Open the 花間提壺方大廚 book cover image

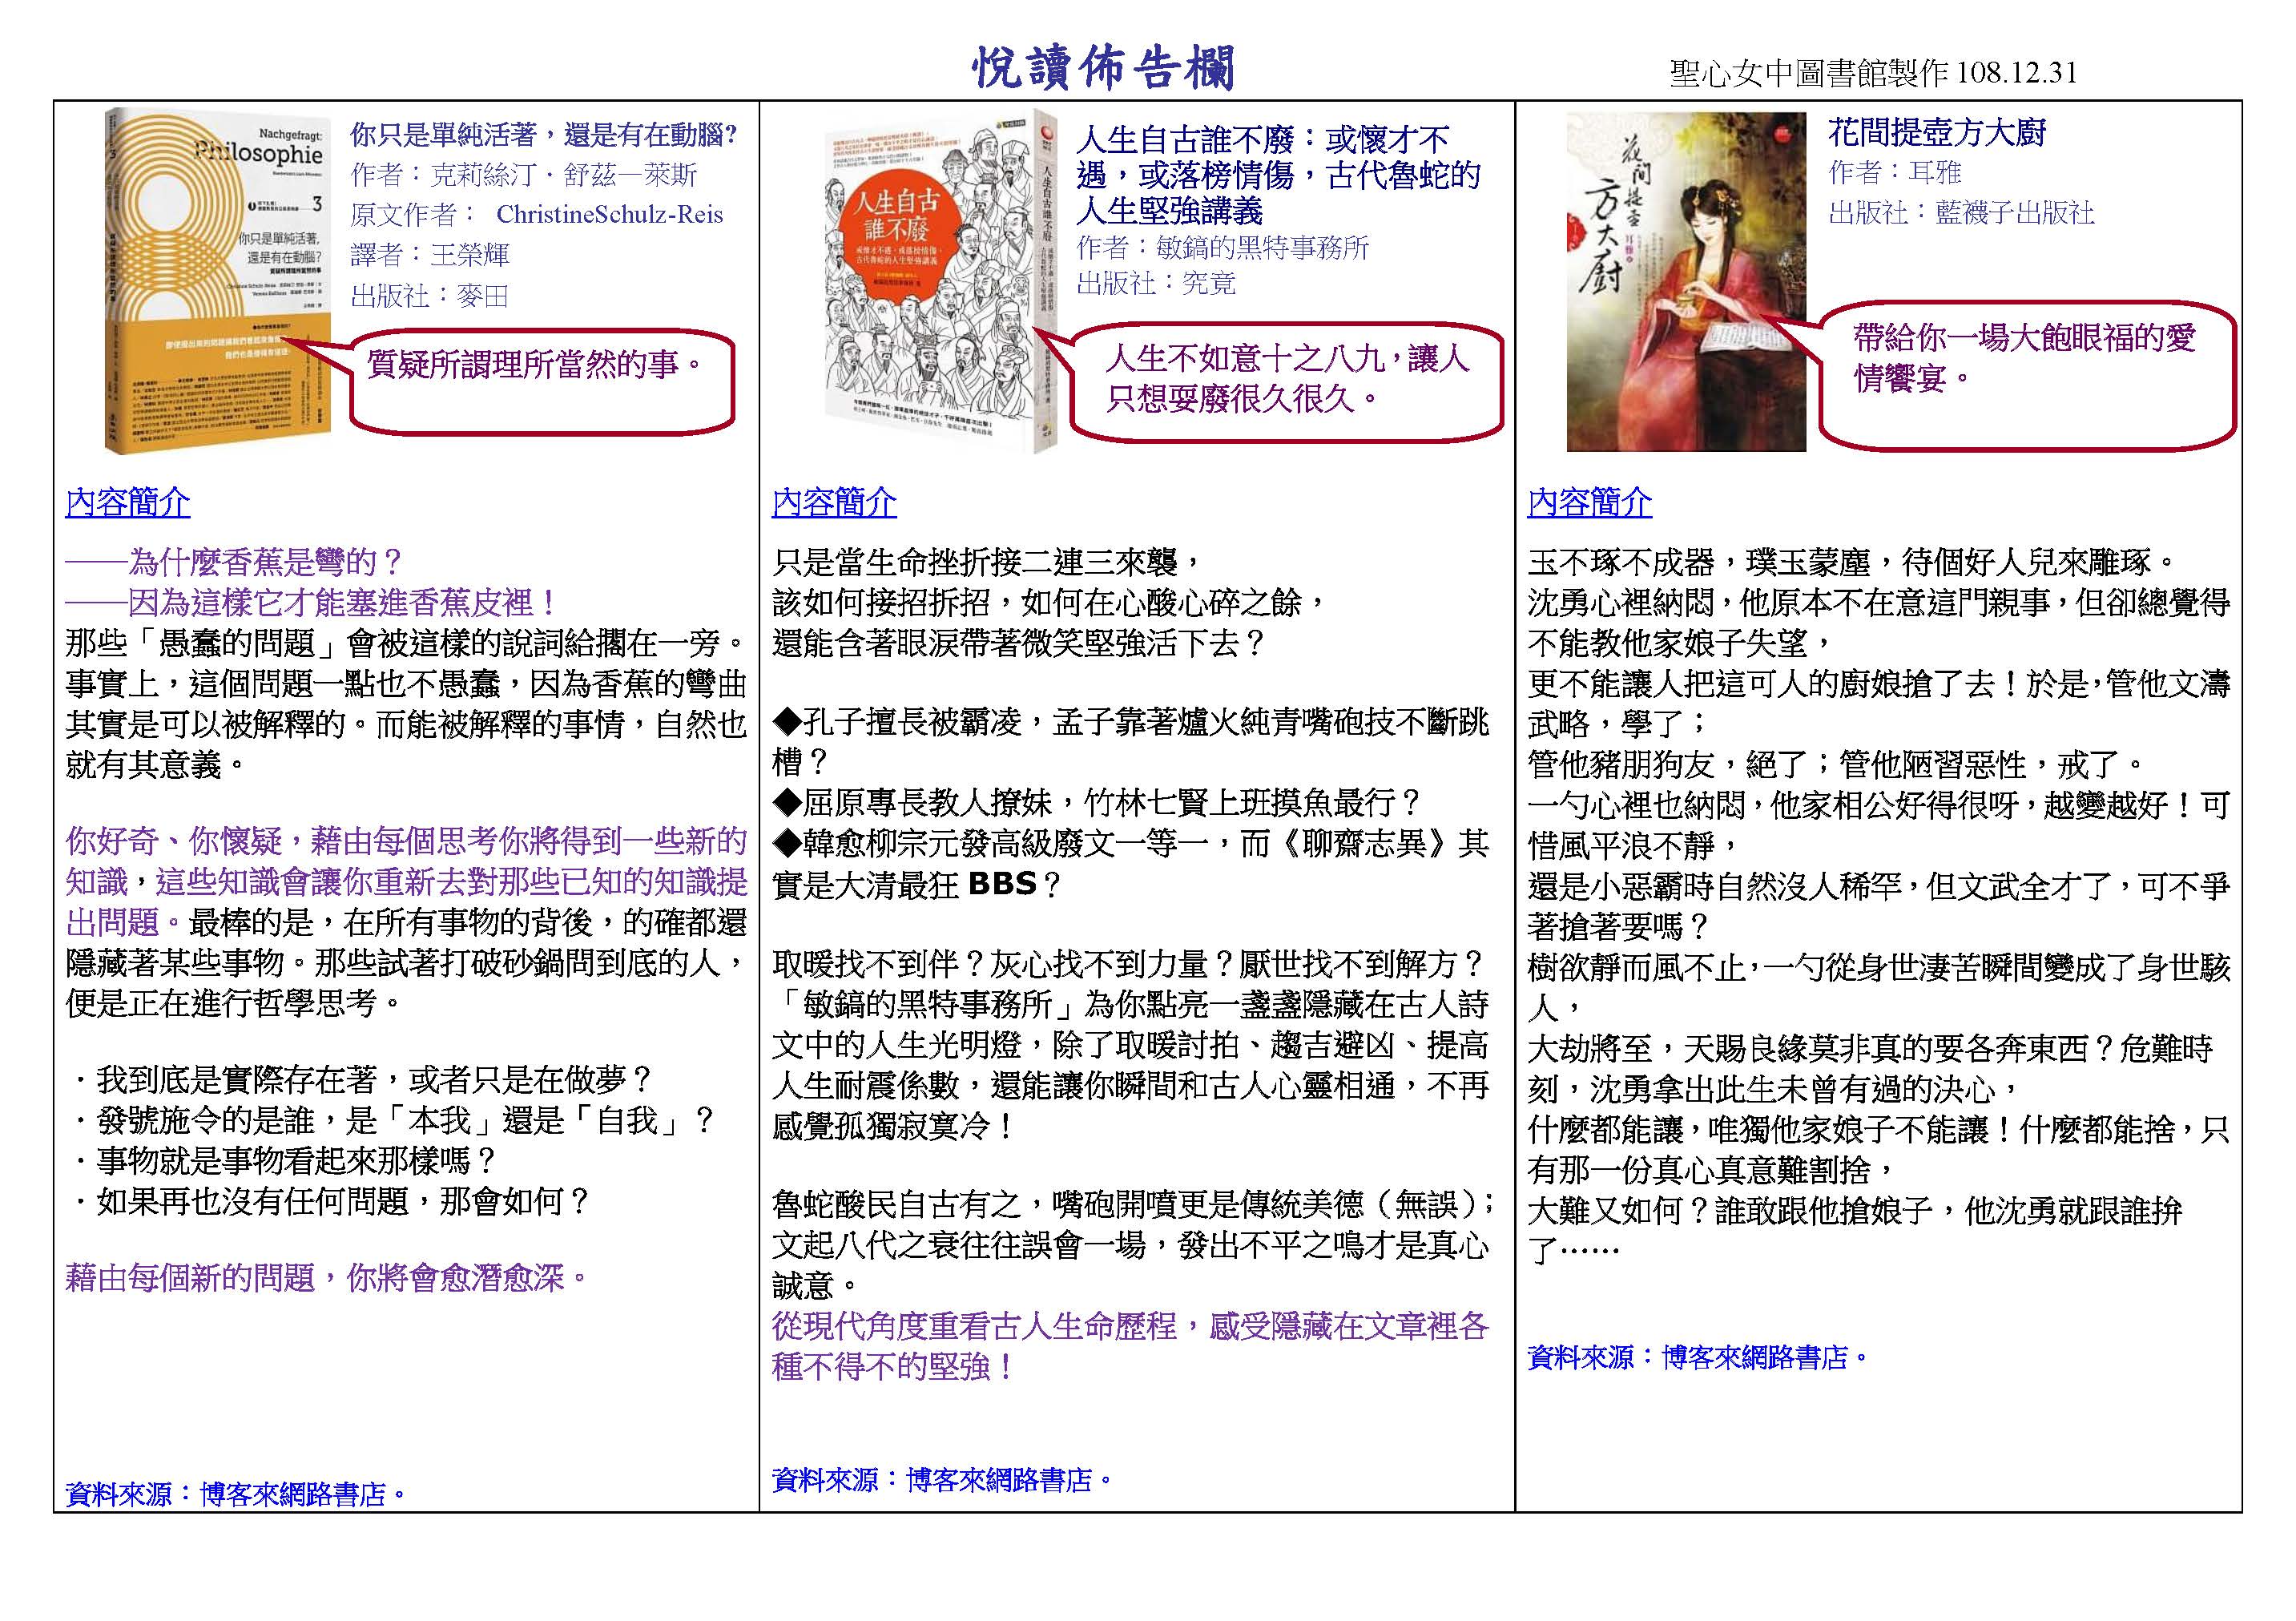click(x=1686, y=282)
